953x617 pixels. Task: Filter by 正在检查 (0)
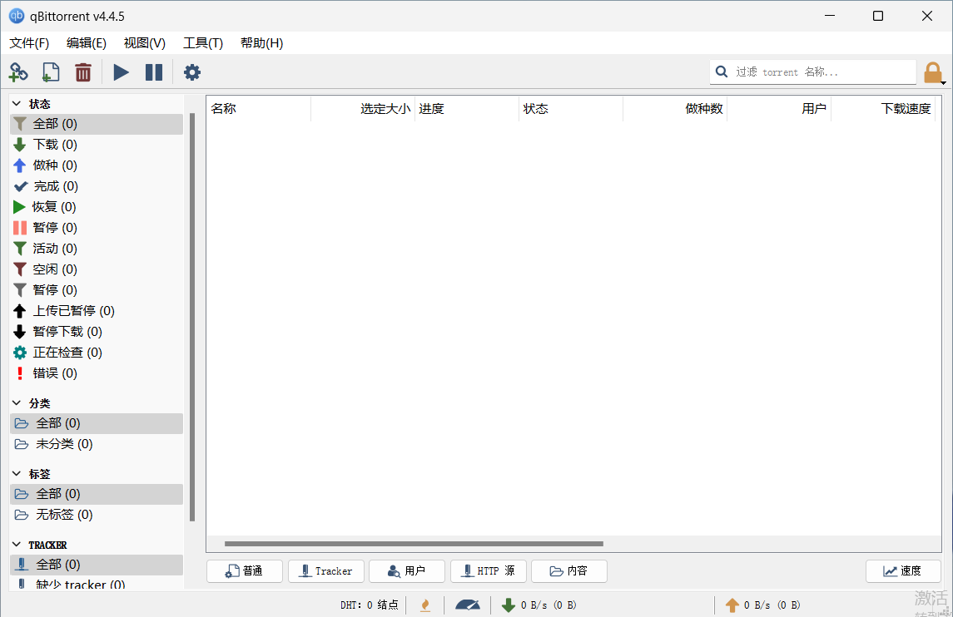(x=97, y=353)
